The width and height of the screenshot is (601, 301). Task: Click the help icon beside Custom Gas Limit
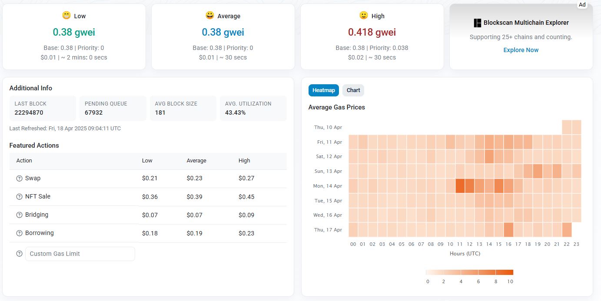(19, 254)
